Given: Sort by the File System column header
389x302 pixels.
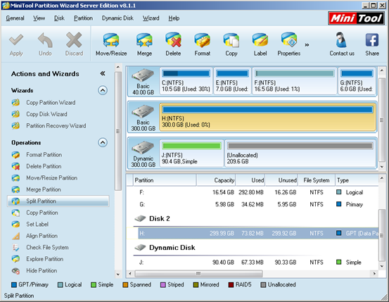Looking at the screenshot, I should (x=317, y=180).
